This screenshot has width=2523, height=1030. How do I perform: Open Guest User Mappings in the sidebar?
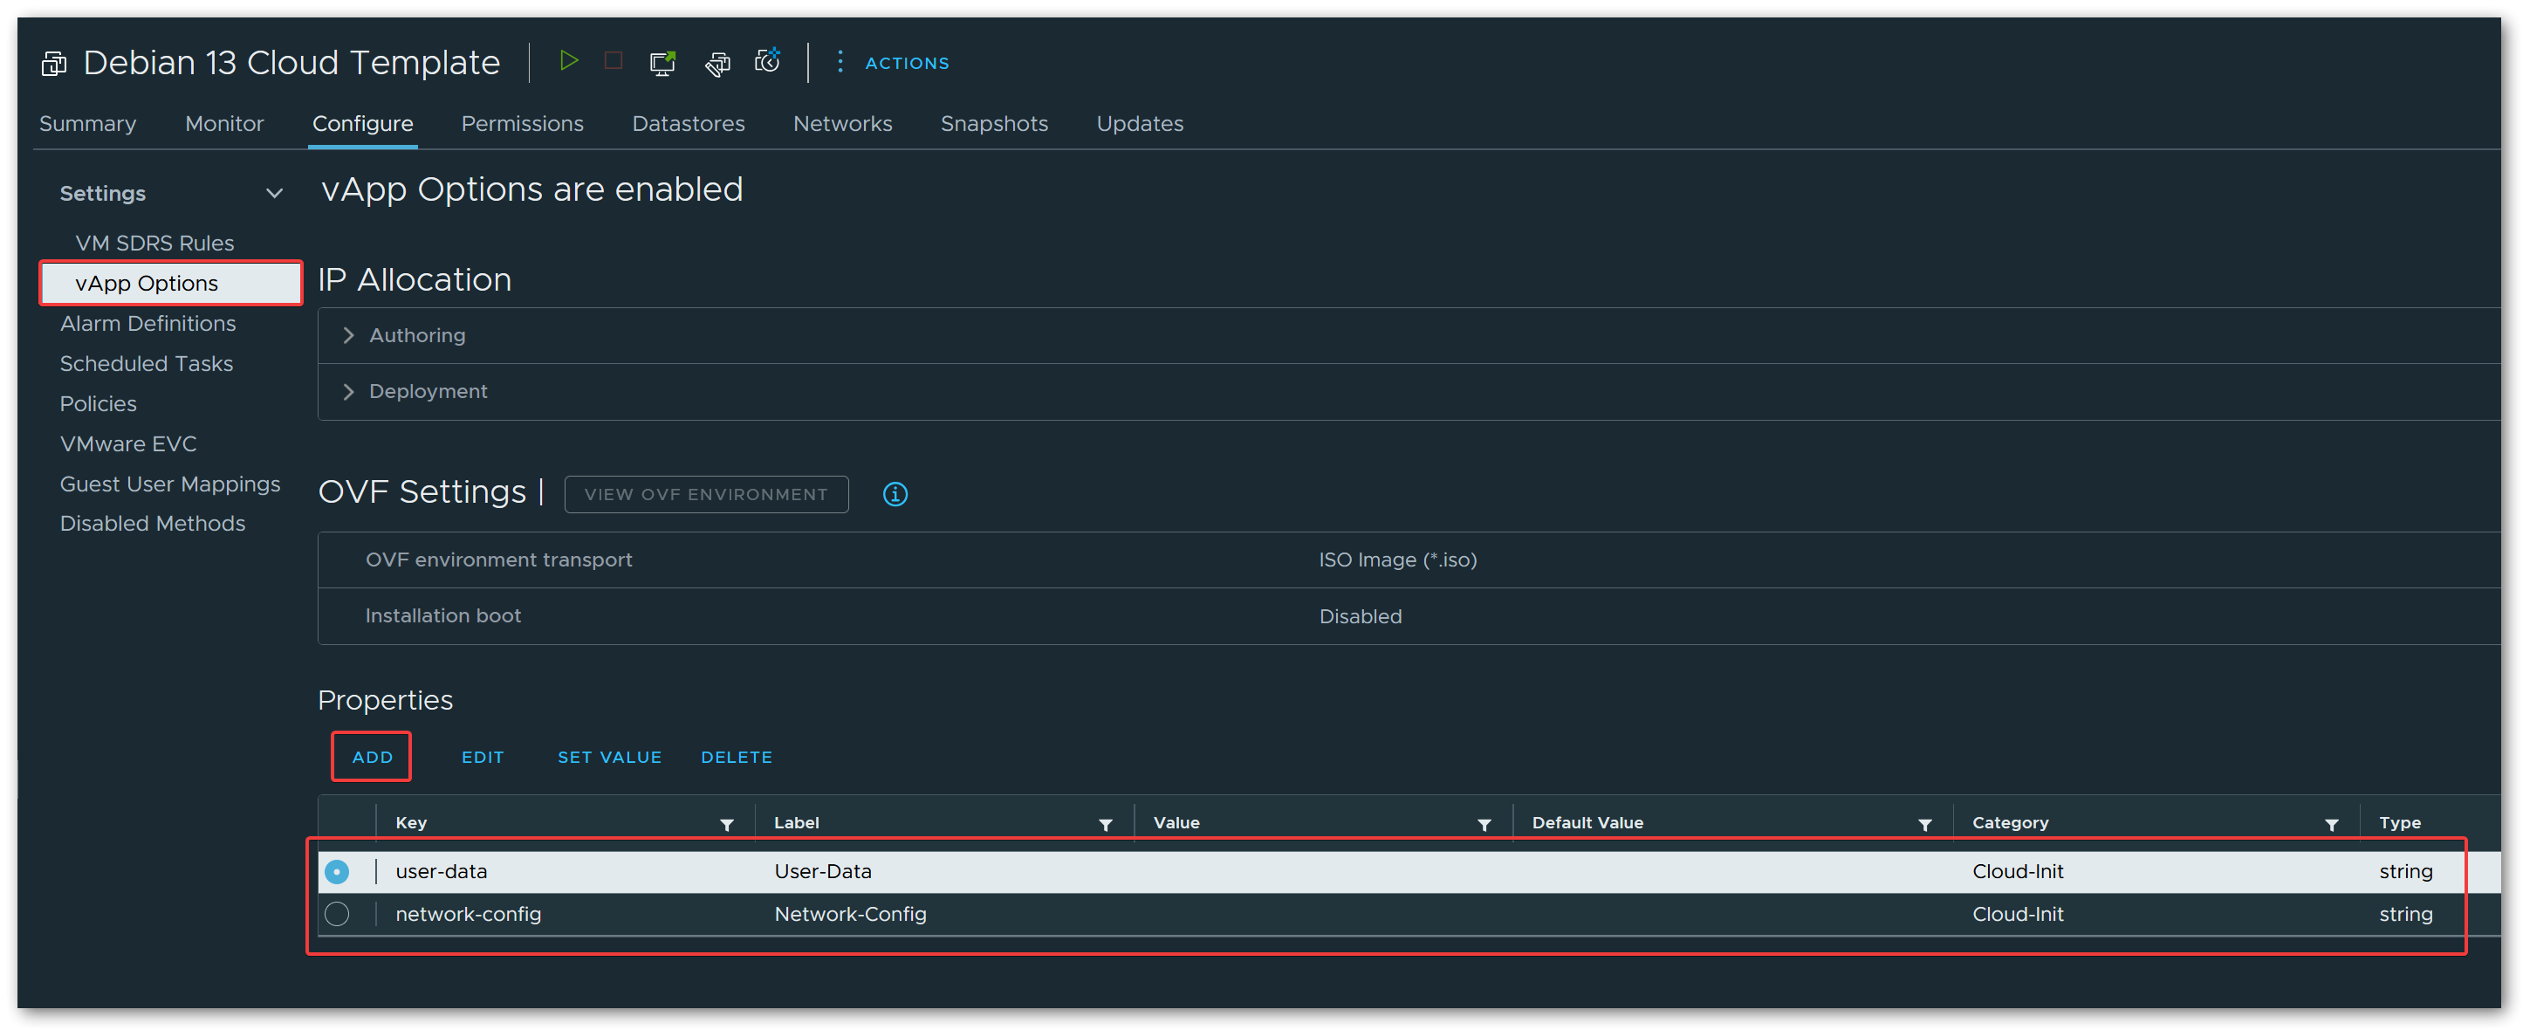169,484
